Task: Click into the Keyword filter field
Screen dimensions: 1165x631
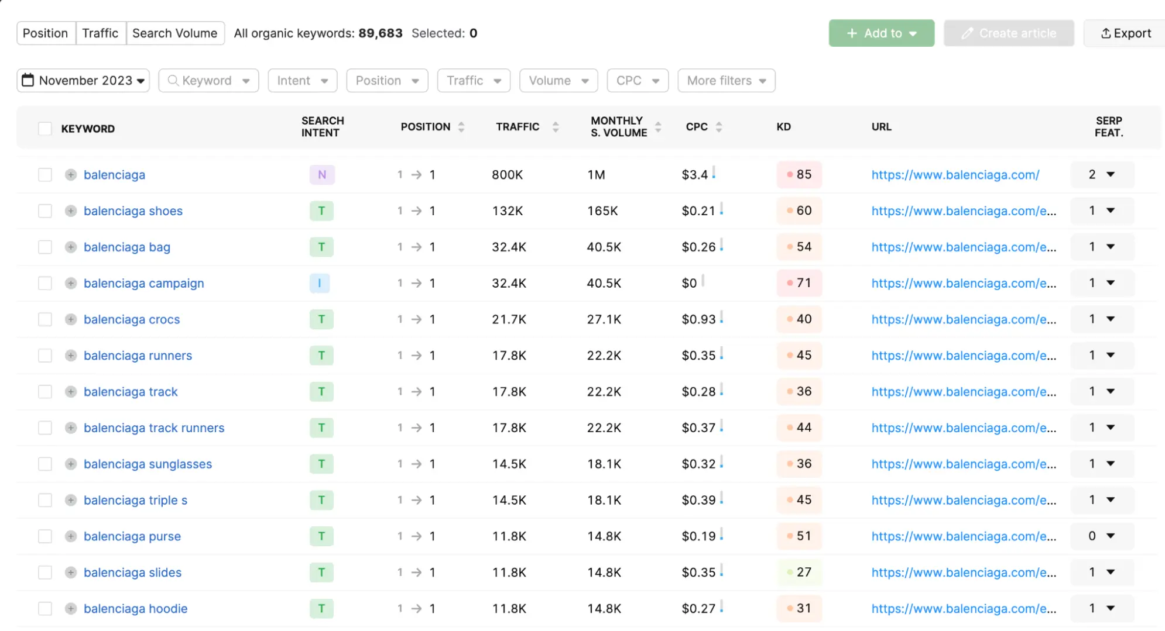Action: pyautogui.click(x=208, y=81)
